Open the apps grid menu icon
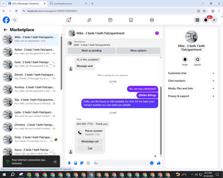The width and height of the screenshot is (223, 178). click(197, 20)
